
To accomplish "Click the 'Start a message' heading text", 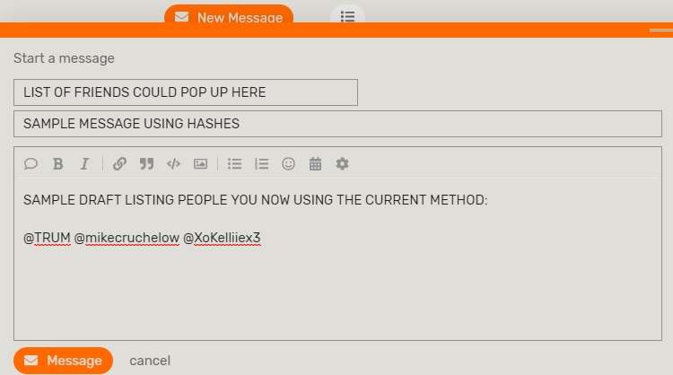I will pyautogui.click(x=64, y=58).
